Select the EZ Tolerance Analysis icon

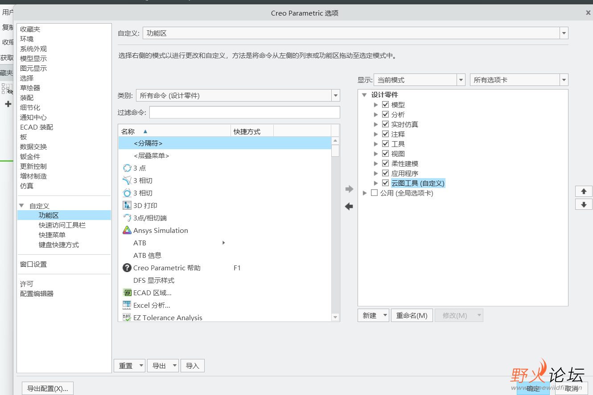(127, 318)
